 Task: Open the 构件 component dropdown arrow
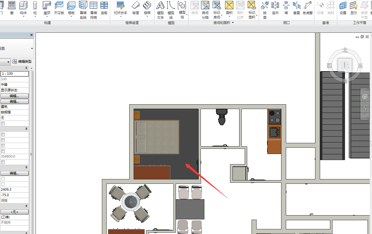pyautogui.click(x=23, y=17)
